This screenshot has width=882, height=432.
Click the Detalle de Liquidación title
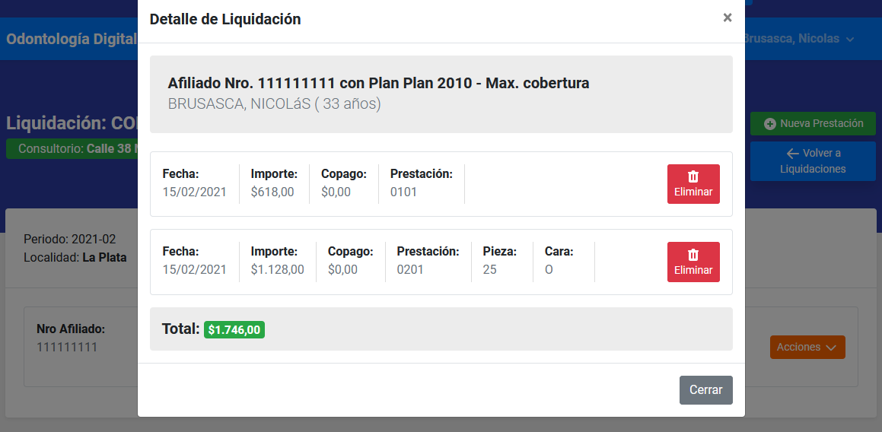pyautogui.click(x=225, y=20)
